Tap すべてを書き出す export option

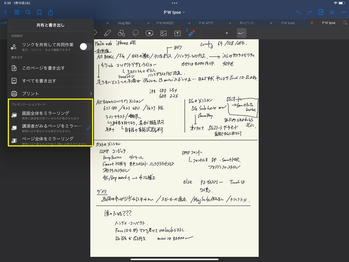[x=39, y=81]
